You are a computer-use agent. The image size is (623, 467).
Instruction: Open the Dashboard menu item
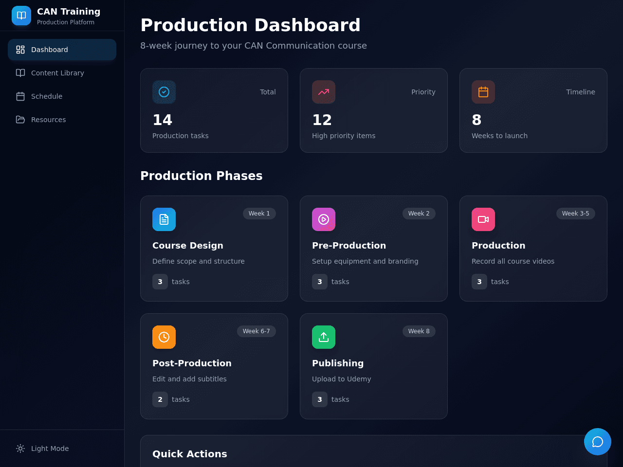pyautogui.click(x=62, y=50)
